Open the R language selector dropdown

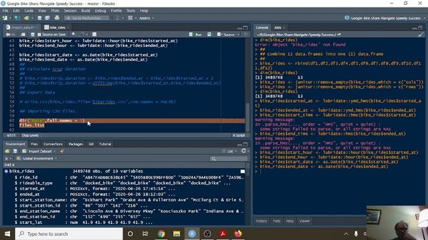click(x=8, y=159)
